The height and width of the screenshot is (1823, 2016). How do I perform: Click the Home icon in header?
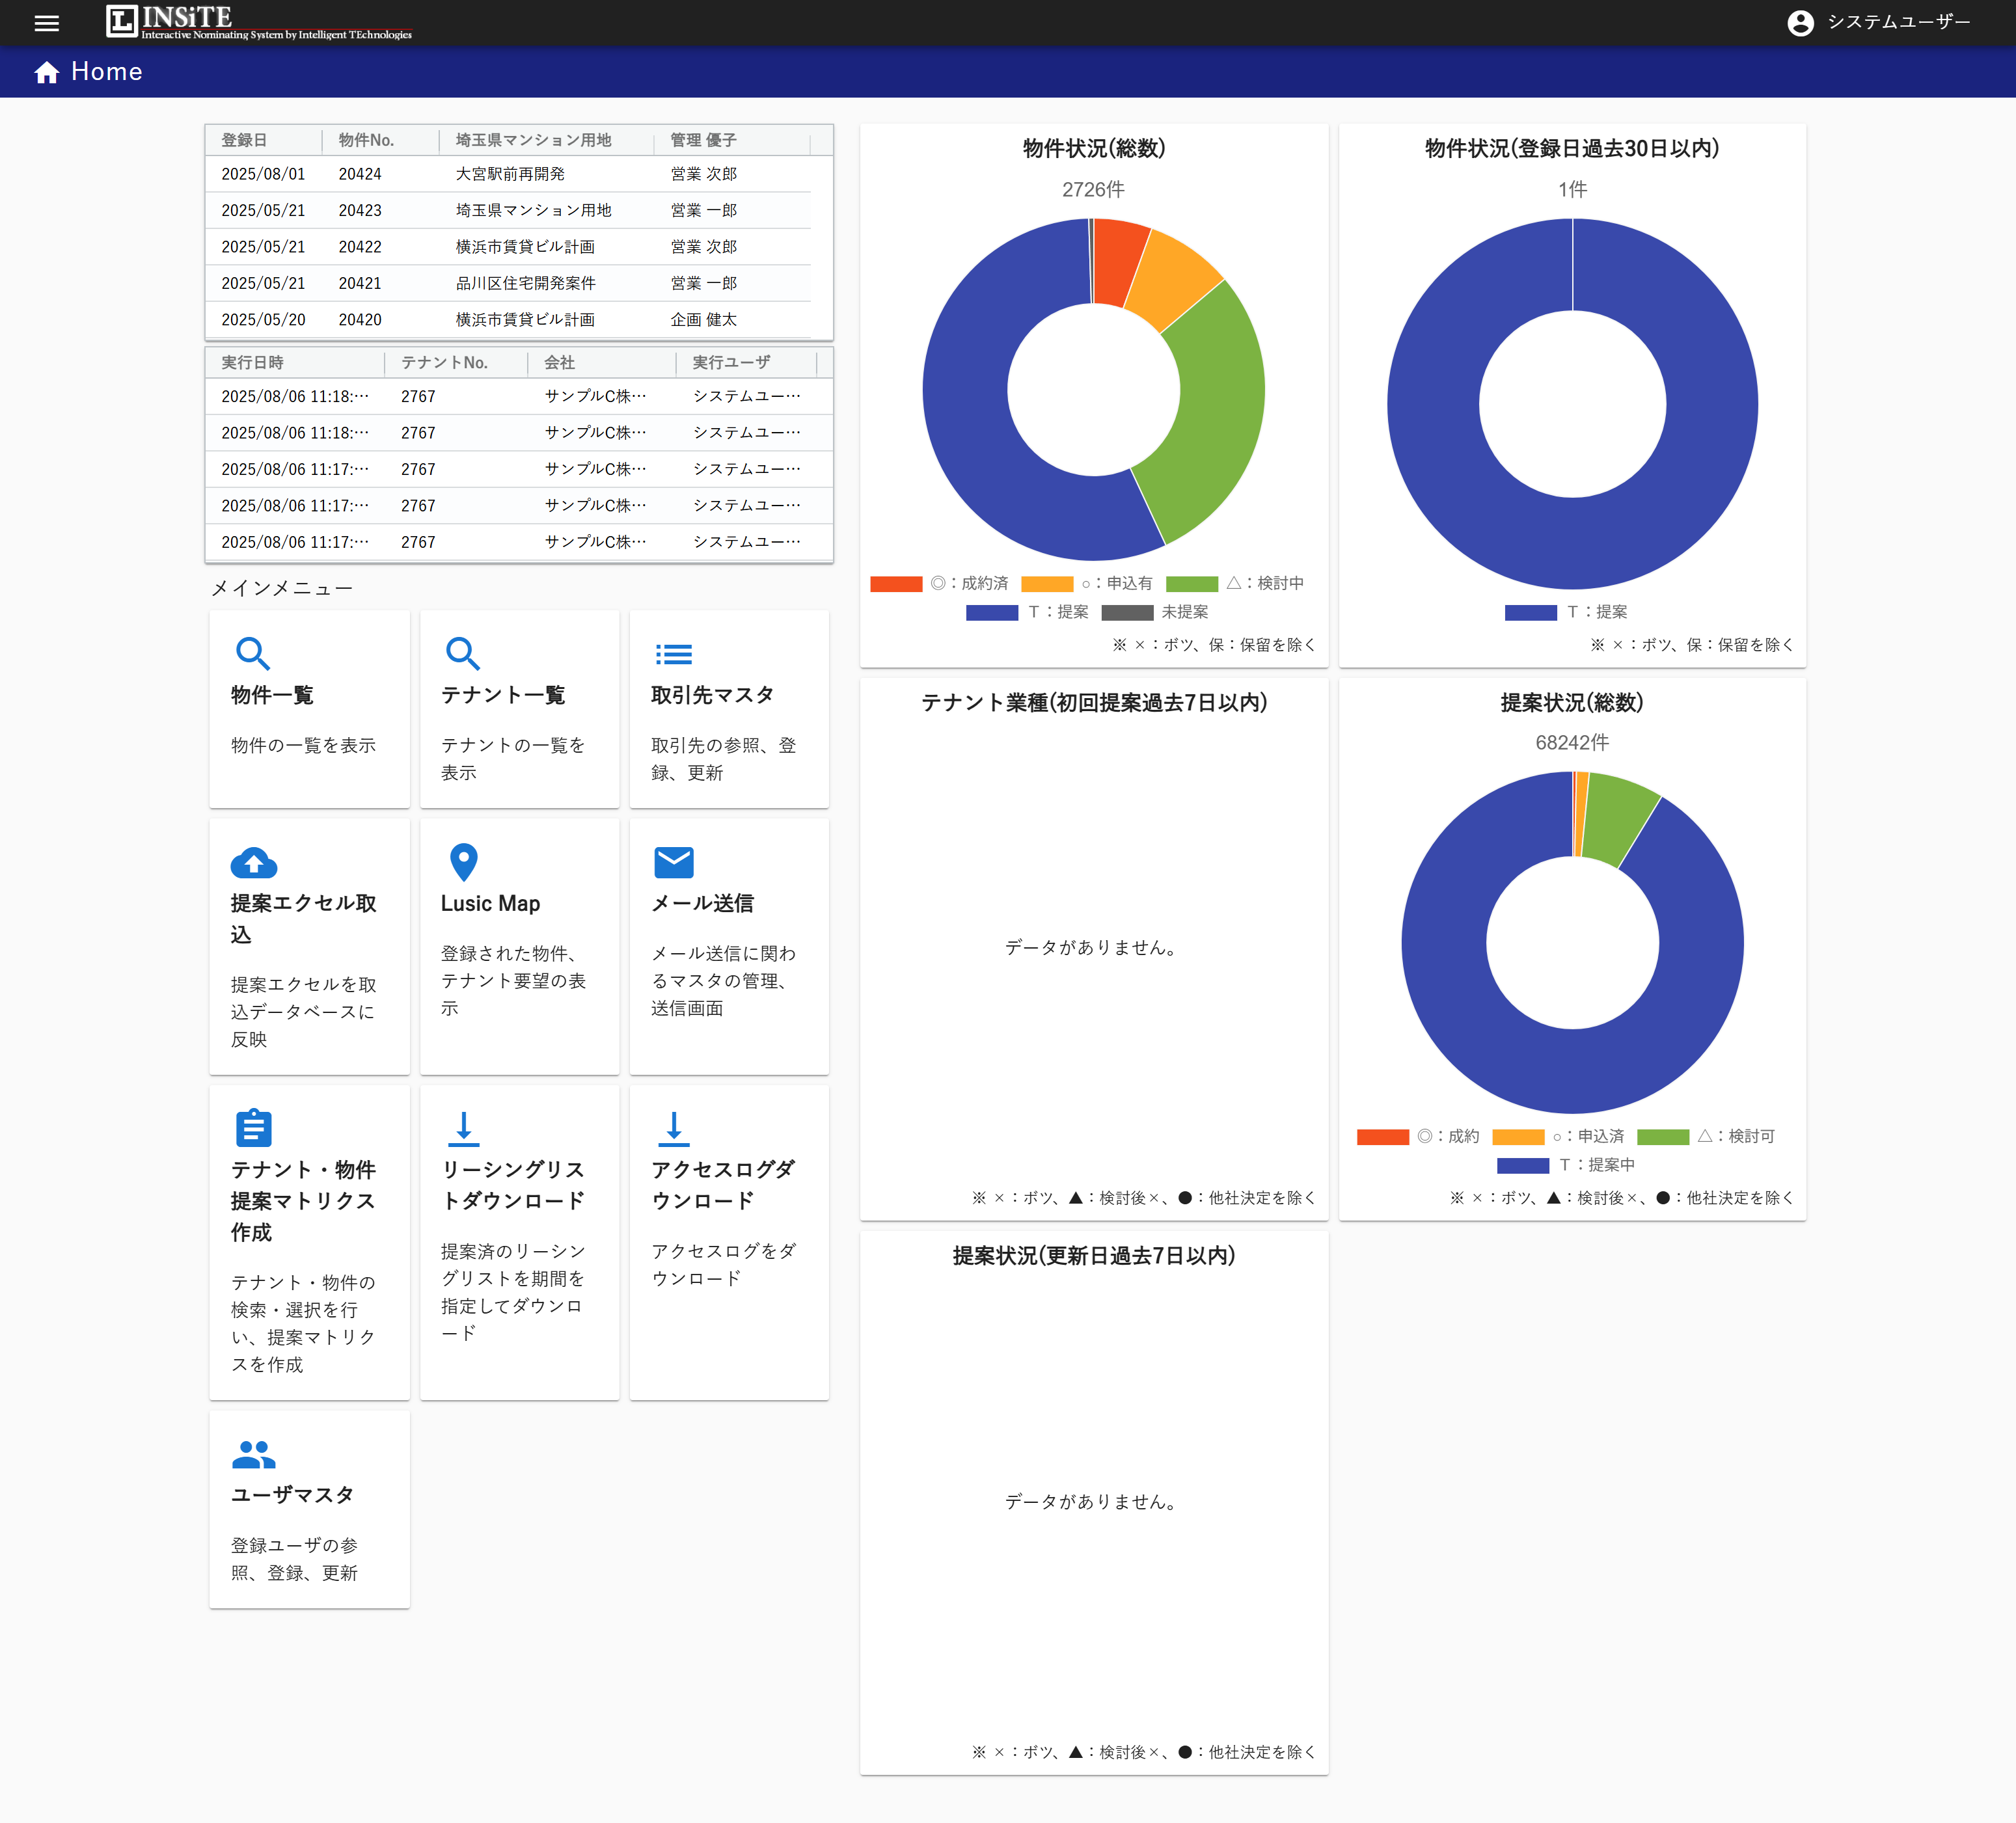click(46, 72)
